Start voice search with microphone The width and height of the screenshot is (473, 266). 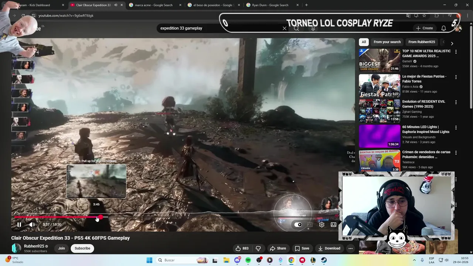[313, 28]
